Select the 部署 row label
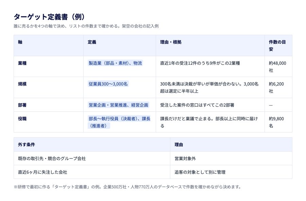 22,105
